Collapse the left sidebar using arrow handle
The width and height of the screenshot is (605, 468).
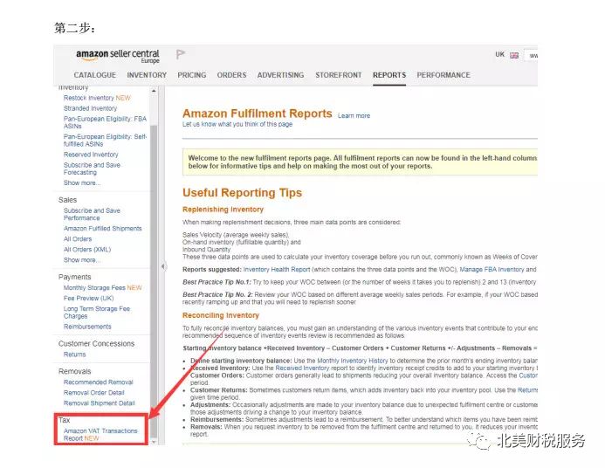[162, 266]
